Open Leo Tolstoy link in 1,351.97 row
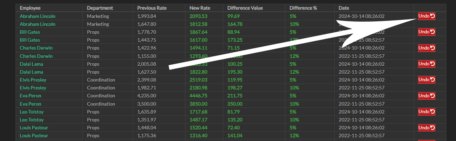This screenshot has height=141, width=456. [32, 120]
